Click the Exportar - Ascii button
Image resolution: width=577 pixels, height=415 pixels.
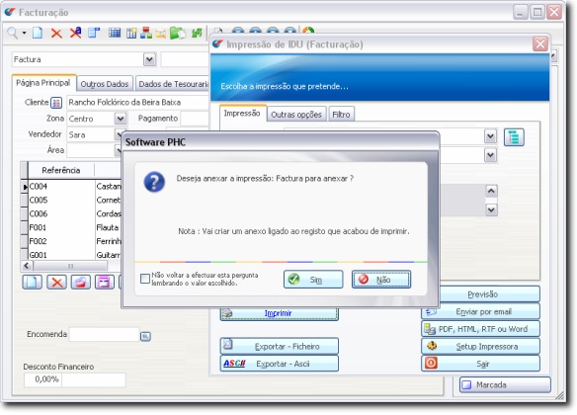pos(280,364)
